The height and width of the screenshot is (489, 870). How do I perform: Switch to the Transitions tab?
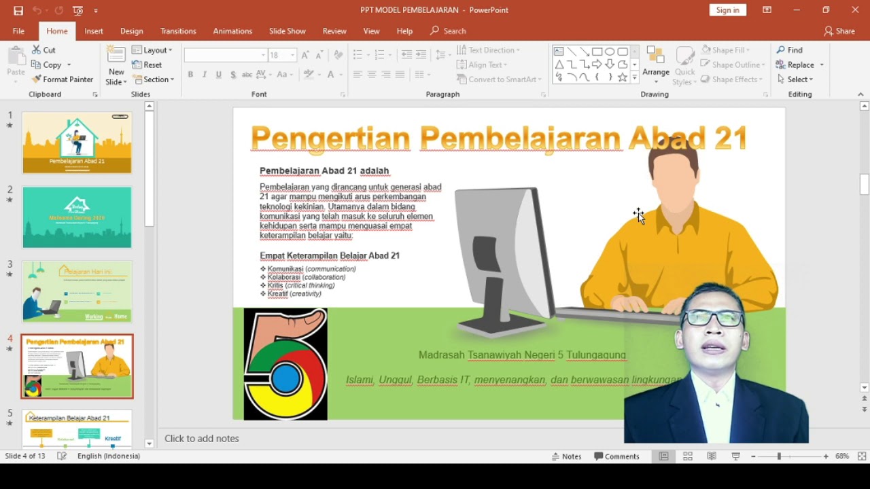[178, 31]
